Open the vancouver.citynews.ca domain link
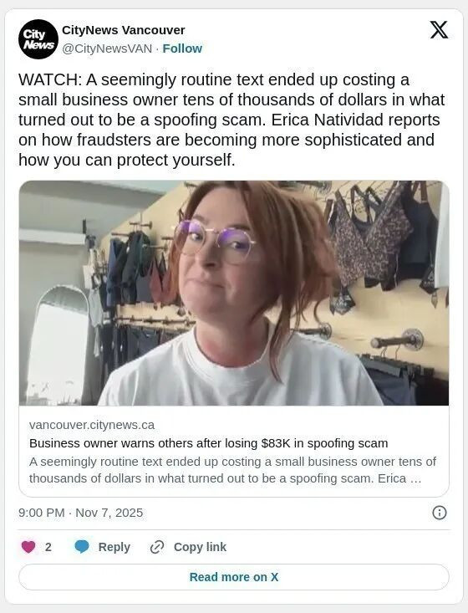Screen dimensions: 468x613 (92, 425)
